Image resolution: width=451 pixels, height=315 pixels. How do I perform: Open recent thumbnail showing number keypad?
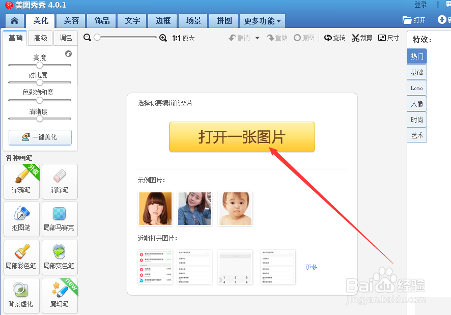click(235, 267)
